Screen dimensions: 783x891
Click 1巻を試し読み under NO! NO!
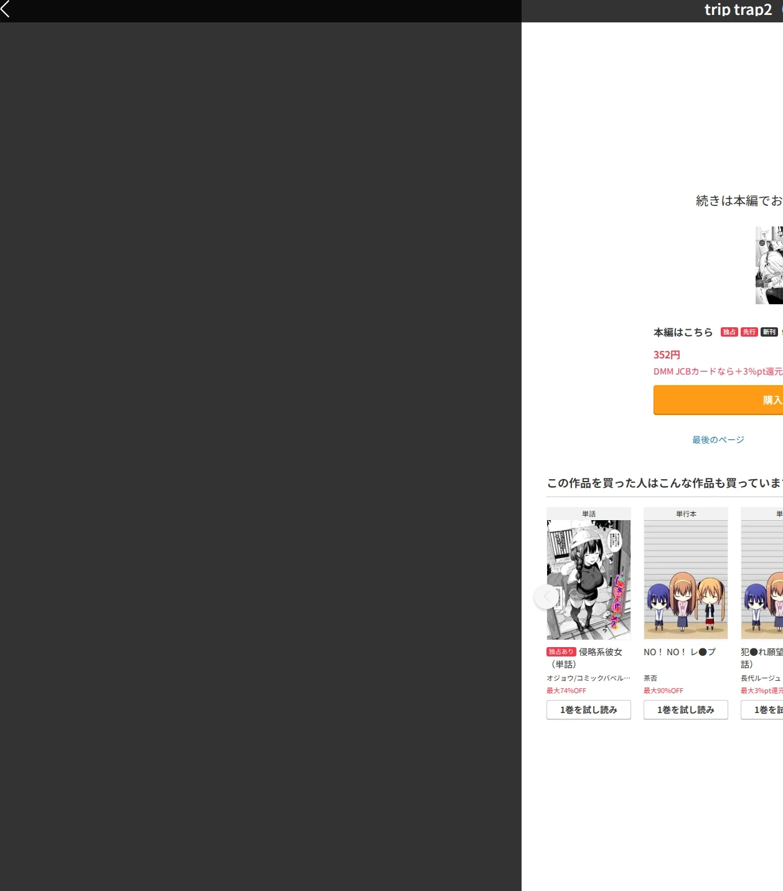[x=686, y=710]
